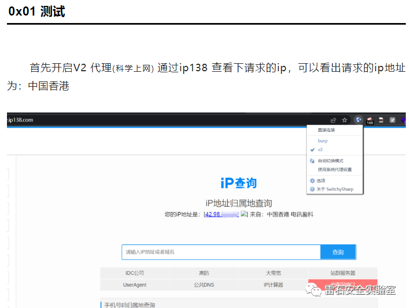This screenshot has height=308, width=409.
Task: Click the 手机号码归属地查询 section header
Action: click(x=130, y=305)
